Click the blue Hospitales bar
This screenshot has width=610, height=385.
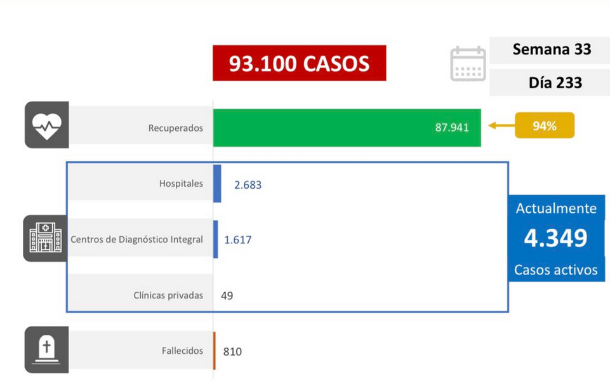tap(217, 184)
